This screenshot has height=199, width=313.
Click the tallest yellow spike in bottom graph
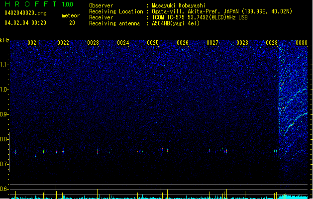(x=56, y=192)
